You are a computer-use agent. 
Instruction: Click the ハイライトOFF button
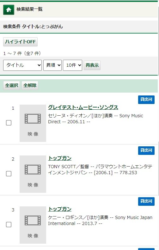[x=21, y=42]
